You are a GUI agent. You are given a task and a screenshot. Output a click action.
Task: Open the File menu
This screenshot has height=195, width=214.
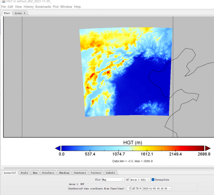3,6
